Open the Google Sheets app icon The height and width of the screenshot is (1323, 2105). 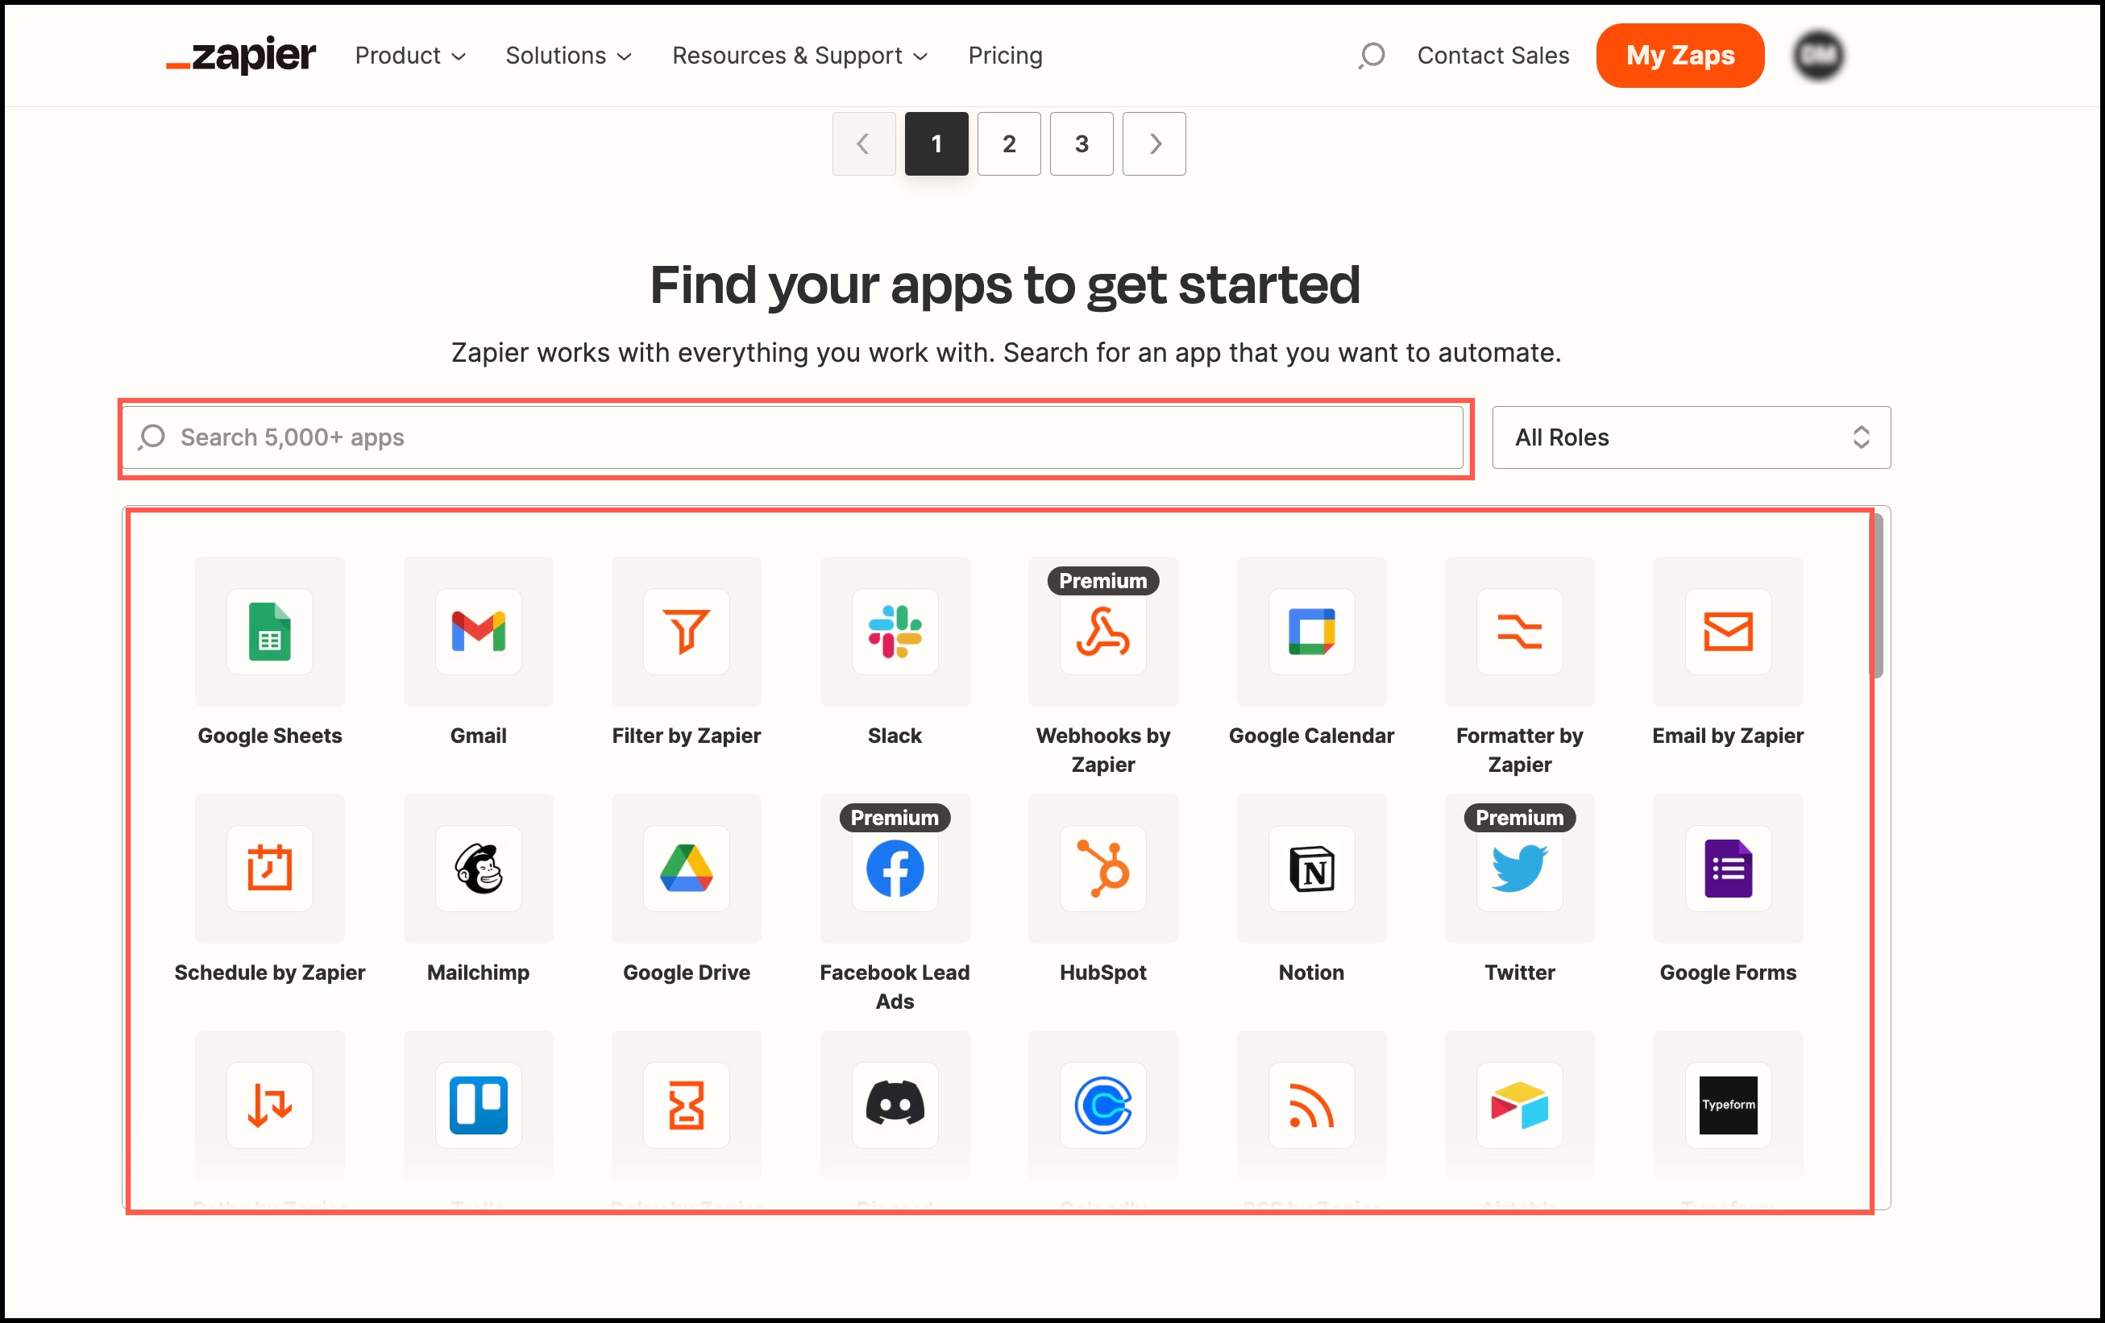point(269,631)
